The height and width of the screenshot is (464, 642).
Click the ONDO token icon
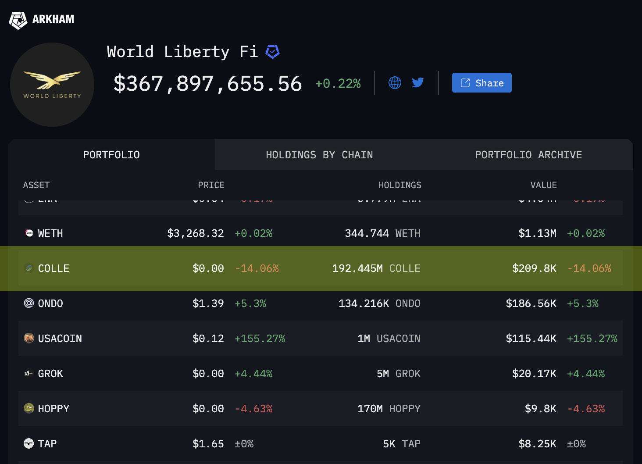coord(28,303)
